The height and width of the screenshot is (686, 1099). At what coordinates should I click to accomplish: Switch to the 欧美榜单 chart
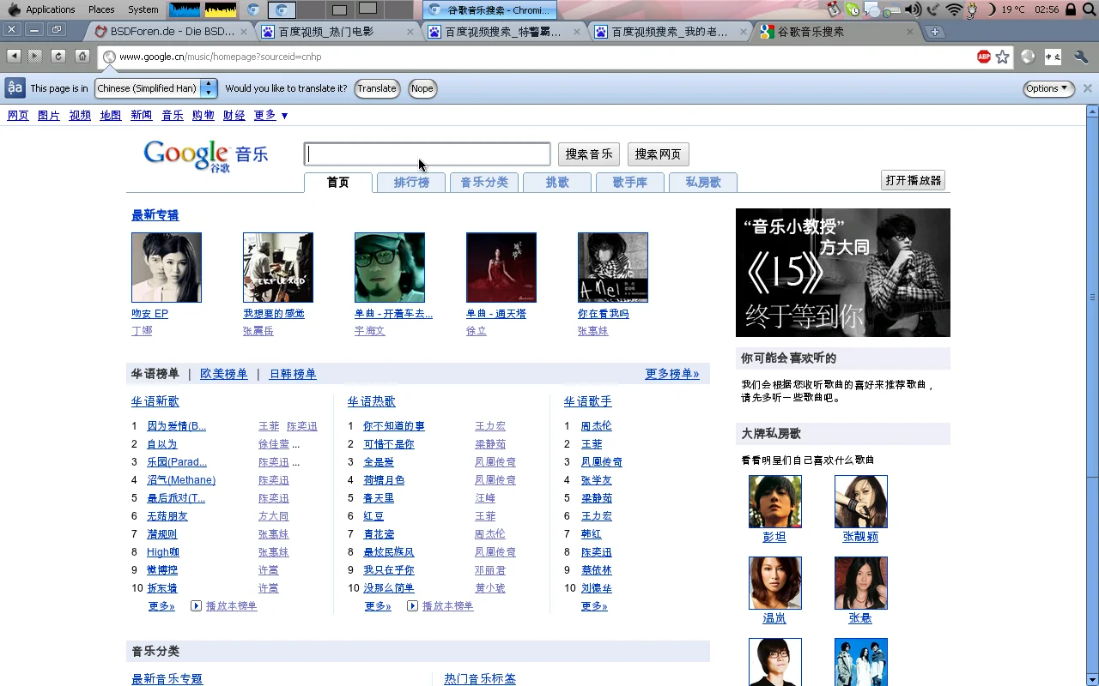coord(224,374)
